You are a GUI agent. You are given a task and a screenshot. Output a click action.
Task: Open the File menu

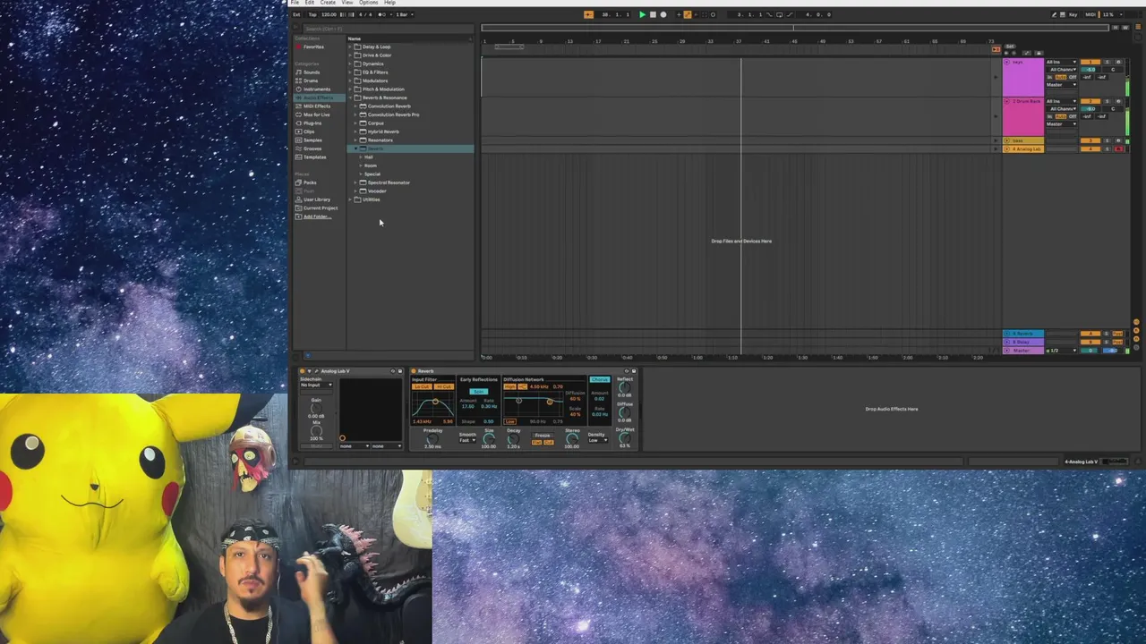tap(295, 3)
